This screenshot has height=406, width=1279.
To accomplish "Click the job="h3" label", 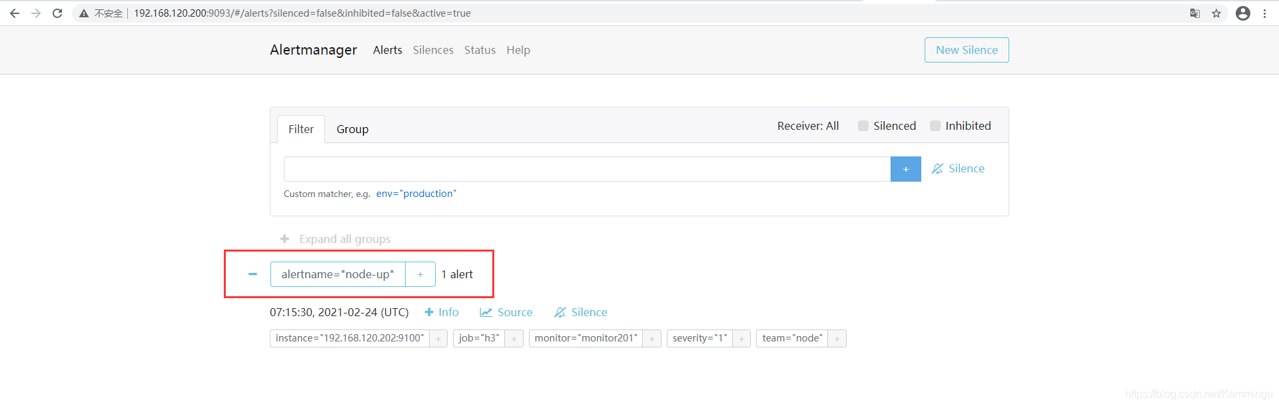I will click(479, 338).
